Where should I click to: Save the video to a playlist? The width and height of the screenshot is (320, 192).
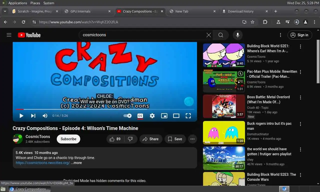(x=175, y=139)
